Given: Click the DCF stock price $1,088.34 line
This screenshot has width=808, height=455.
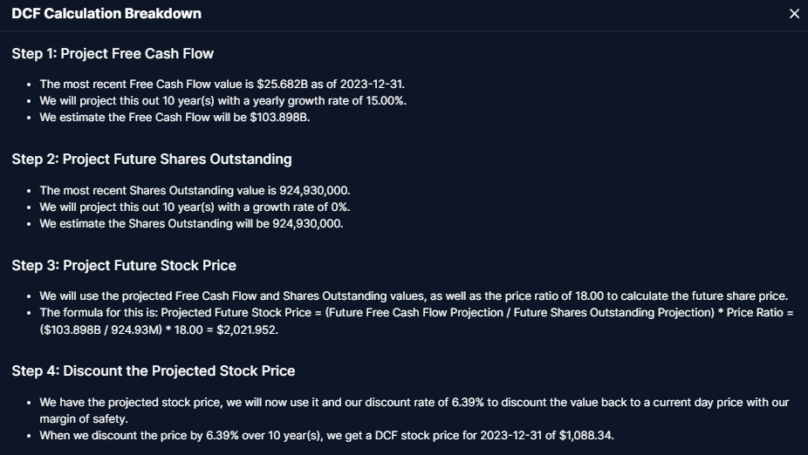Looking at the screenshot, I should (326, 436).
